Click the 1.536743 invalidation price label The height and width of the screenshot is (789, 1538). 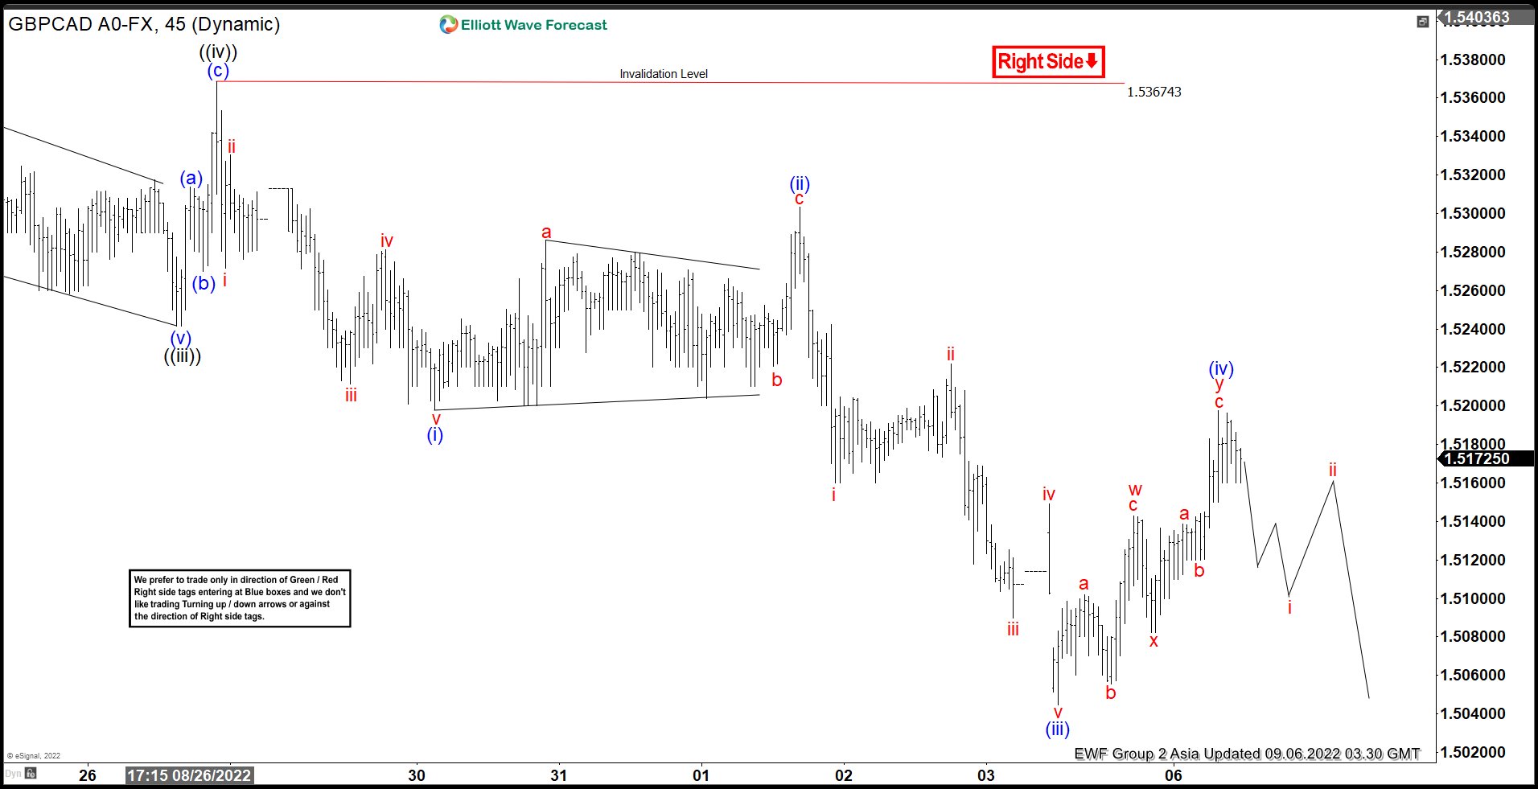(x=1154, y=92)
